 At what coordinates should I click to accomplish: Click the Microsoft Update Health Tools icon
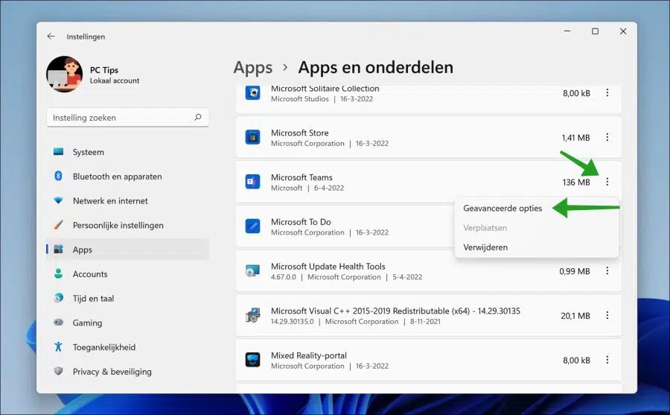tap(252, 270)
